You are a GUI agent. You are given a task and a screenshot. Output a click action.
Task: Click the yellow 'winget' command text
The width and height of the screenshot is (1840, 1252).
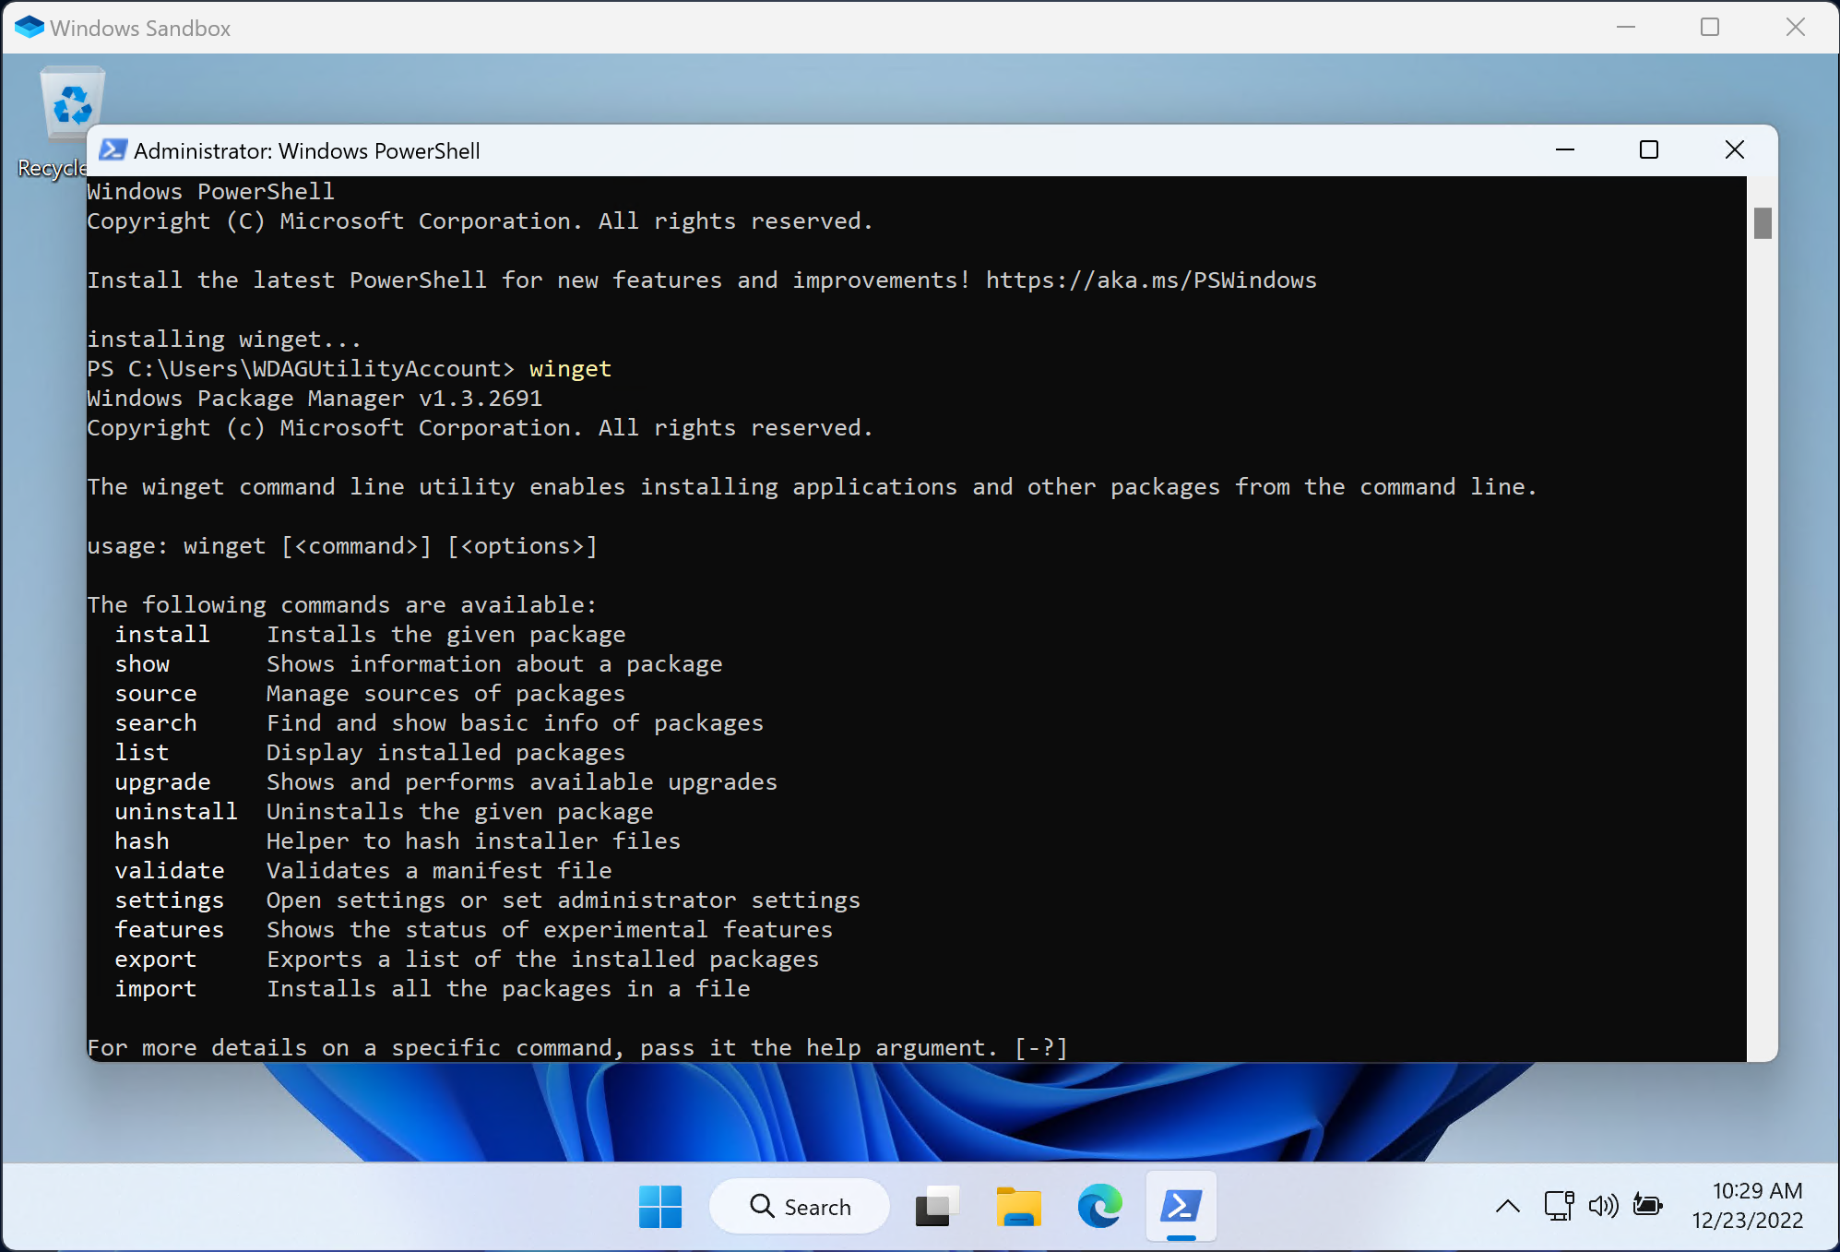click(x=570, y=369)
